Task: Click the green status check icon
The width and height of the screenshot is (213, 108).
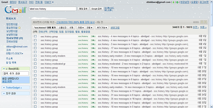Action: point(177,2)
